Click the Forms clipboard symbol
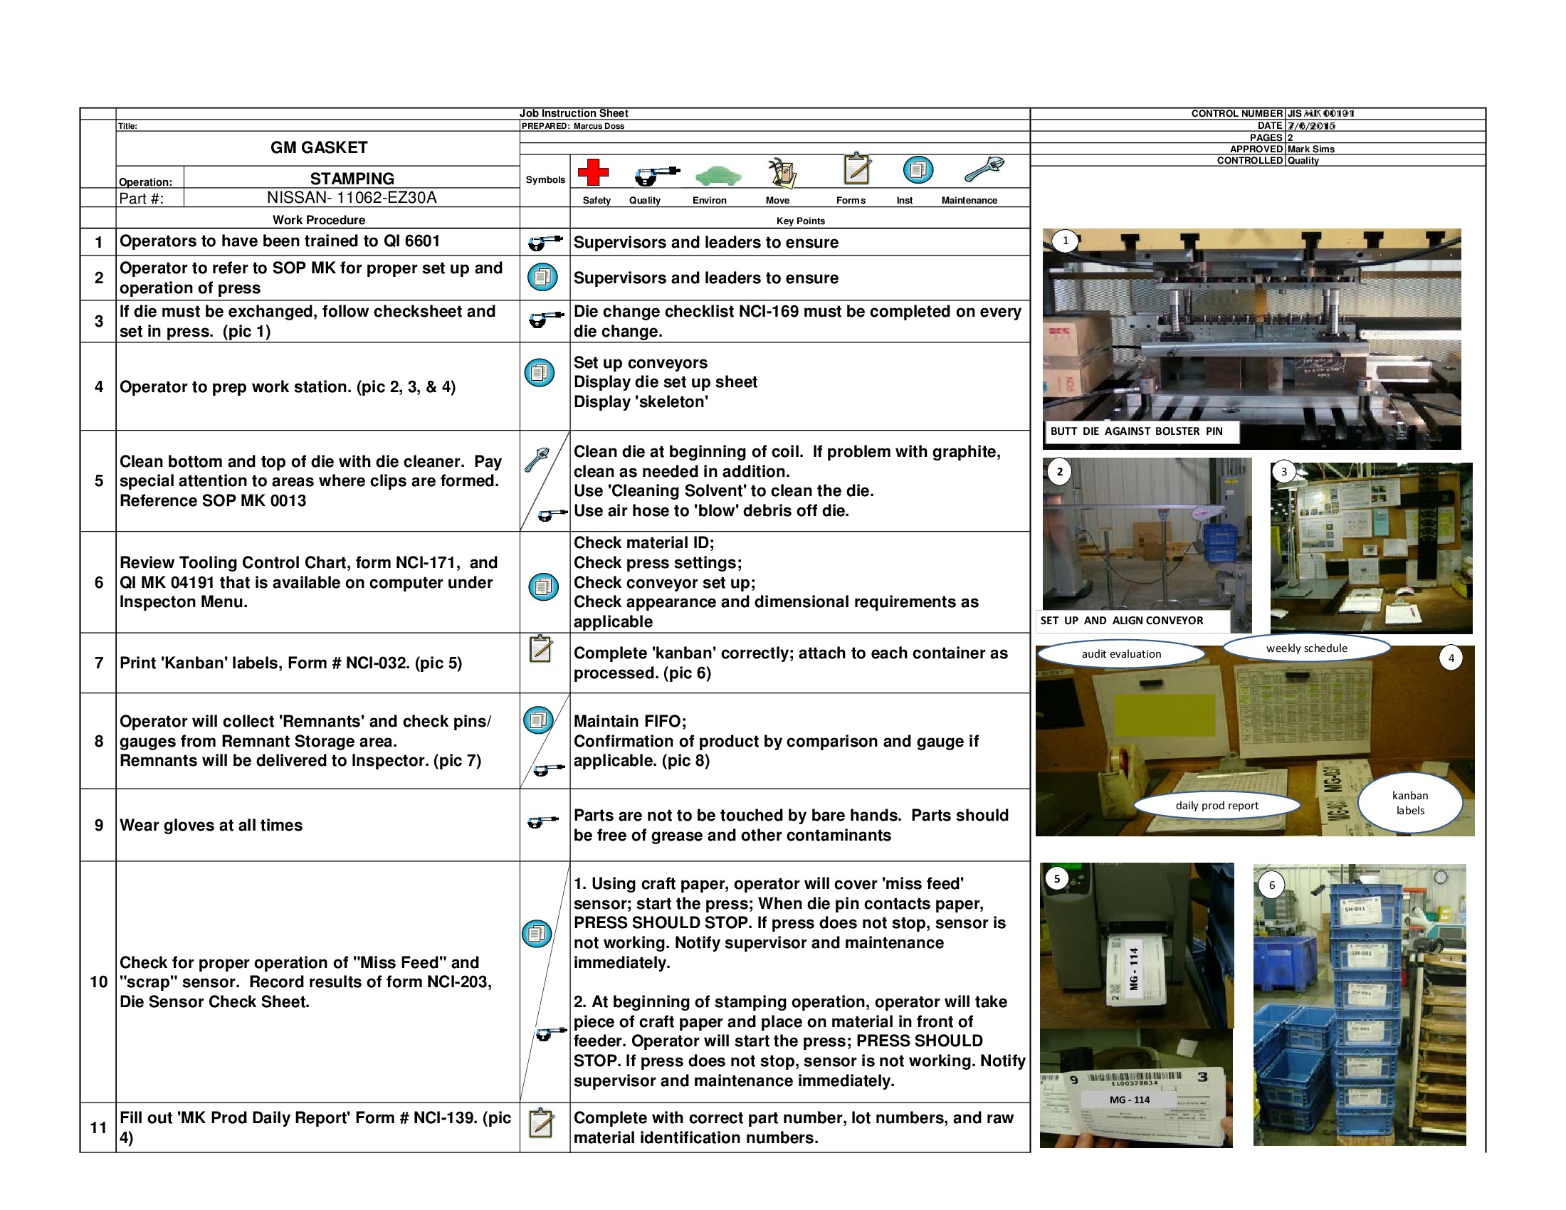This screenshot has width=1566, height=1210. point(855,170)
